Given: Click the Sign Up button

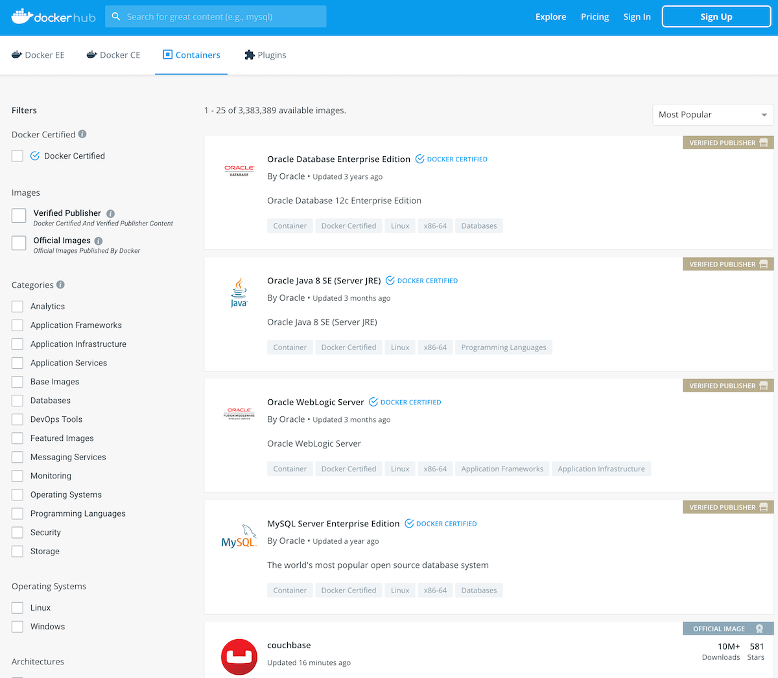Looking at the screenshot, I should tap(716, 16).
